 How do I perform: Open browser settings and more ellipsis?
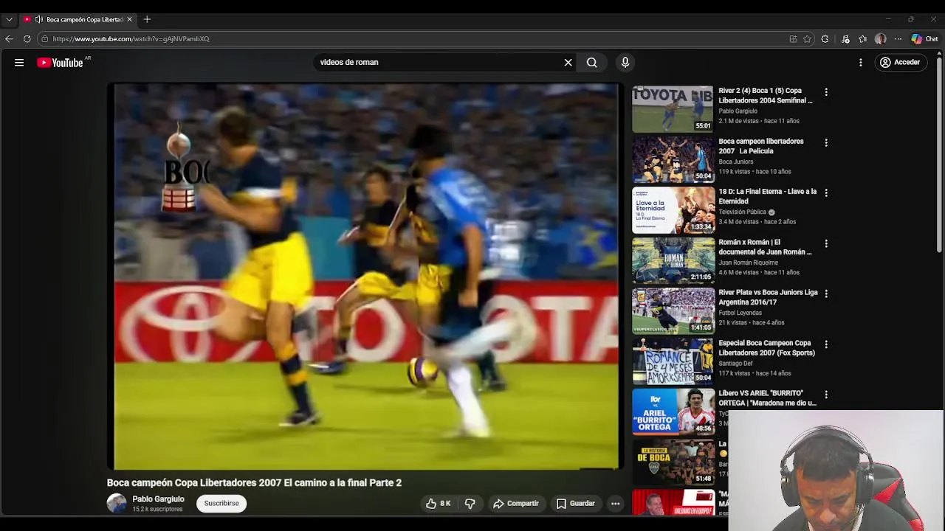click(898, 39)
